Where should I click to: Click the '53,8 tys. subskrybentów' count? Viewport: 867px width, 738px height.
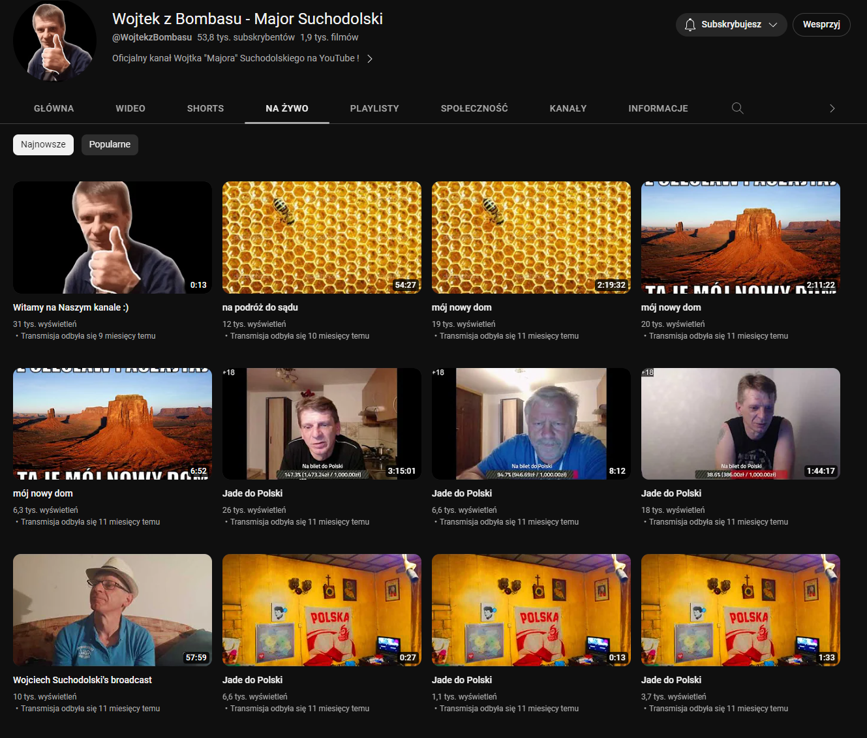[246, 37]
